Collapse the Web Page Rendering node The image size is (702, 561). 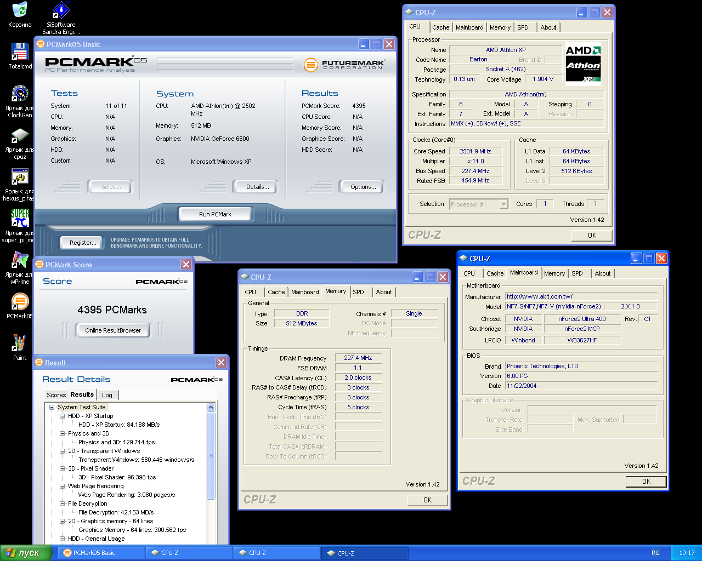point(63,486)
